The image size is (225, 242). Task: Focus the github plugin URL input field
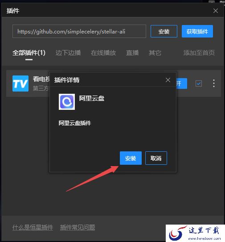(x=79, y=31)
